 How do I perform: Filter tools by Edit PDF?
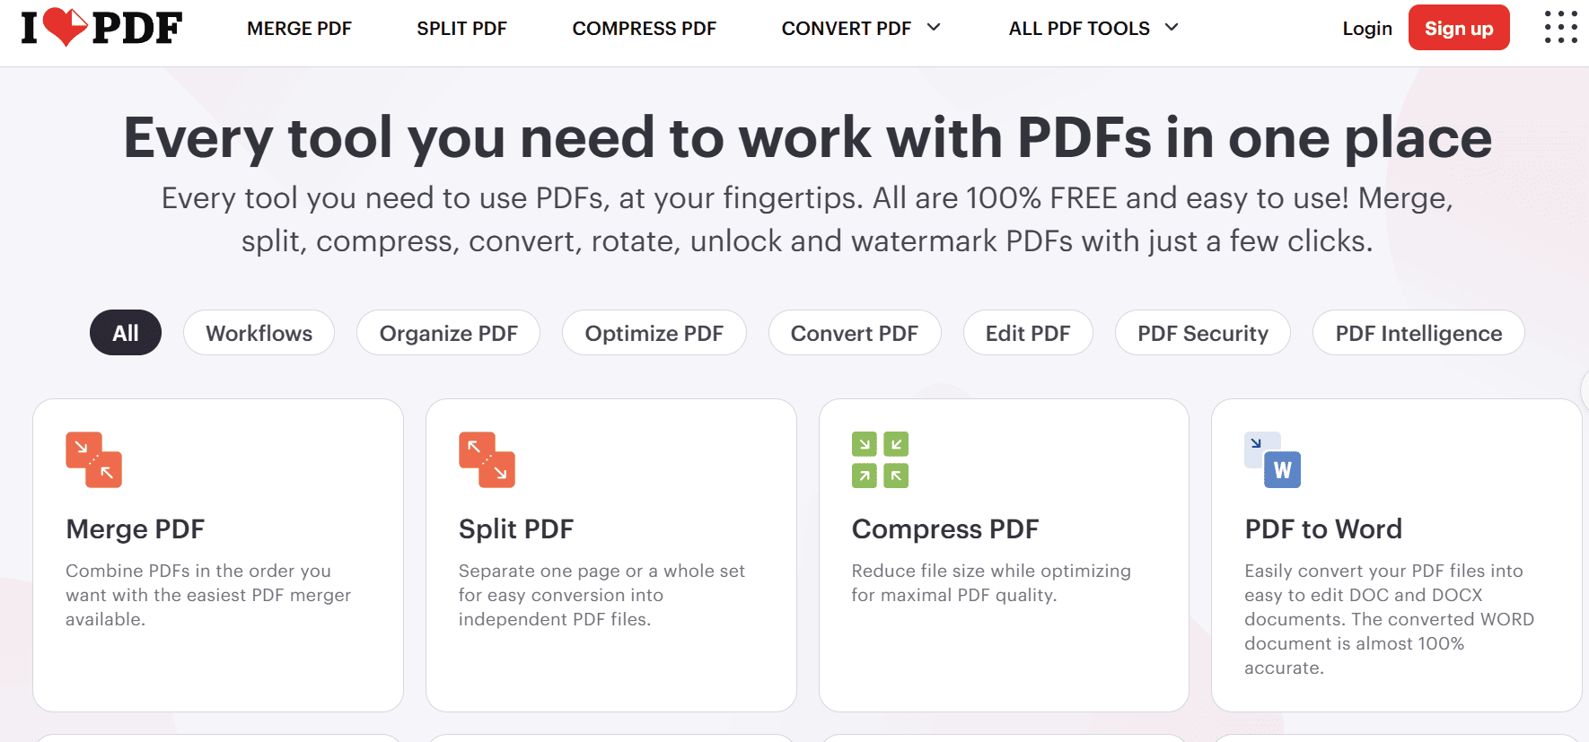pyautogui.click(x=1028, y=333)
